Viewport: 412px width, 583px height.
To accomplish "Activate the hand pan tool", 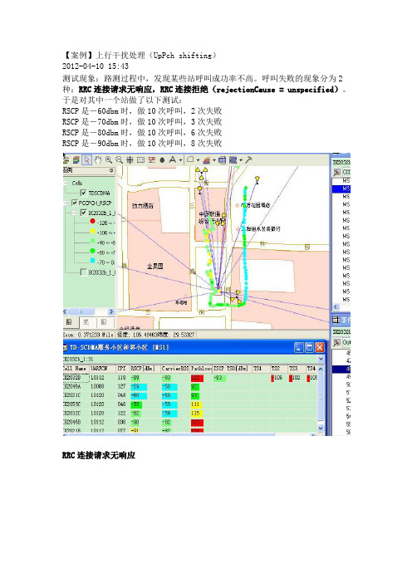I will (x=98, y=160).
